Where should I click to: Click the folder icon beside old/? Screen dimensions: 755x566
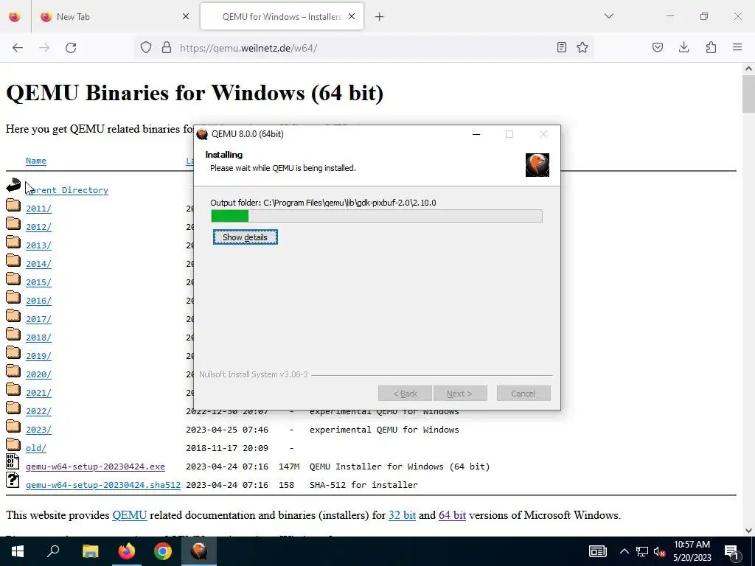(x=13, y=445)
